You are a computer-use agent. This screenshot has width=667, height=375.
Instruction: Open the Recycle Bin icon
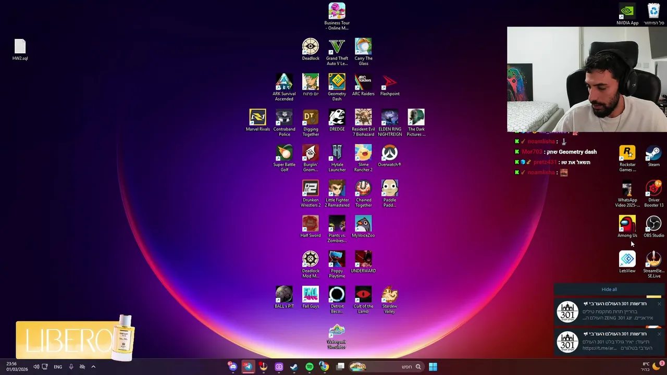[653, 14]
